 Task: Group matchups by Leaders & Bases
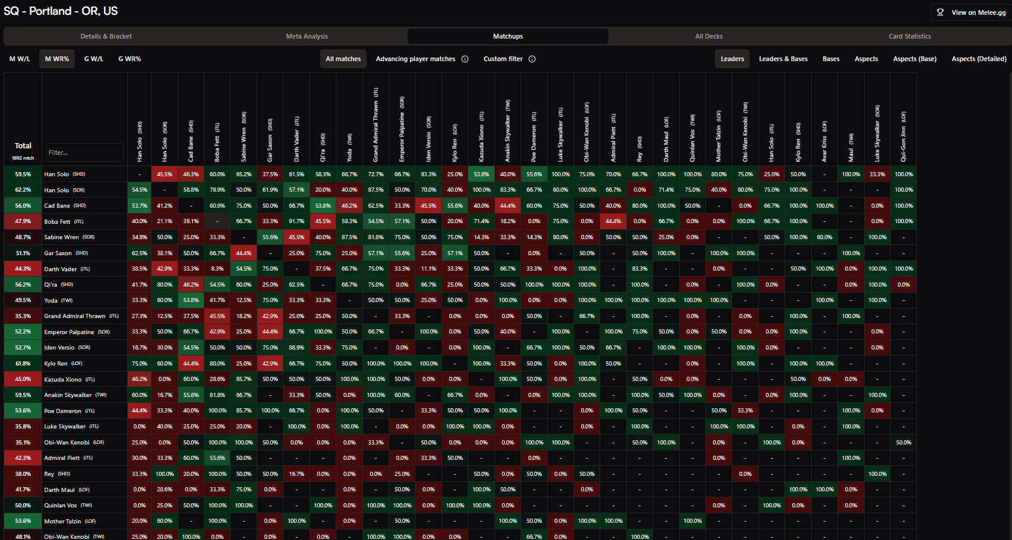point(783,59)
